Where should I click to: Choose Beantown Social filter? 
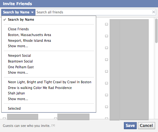point(20,61)
